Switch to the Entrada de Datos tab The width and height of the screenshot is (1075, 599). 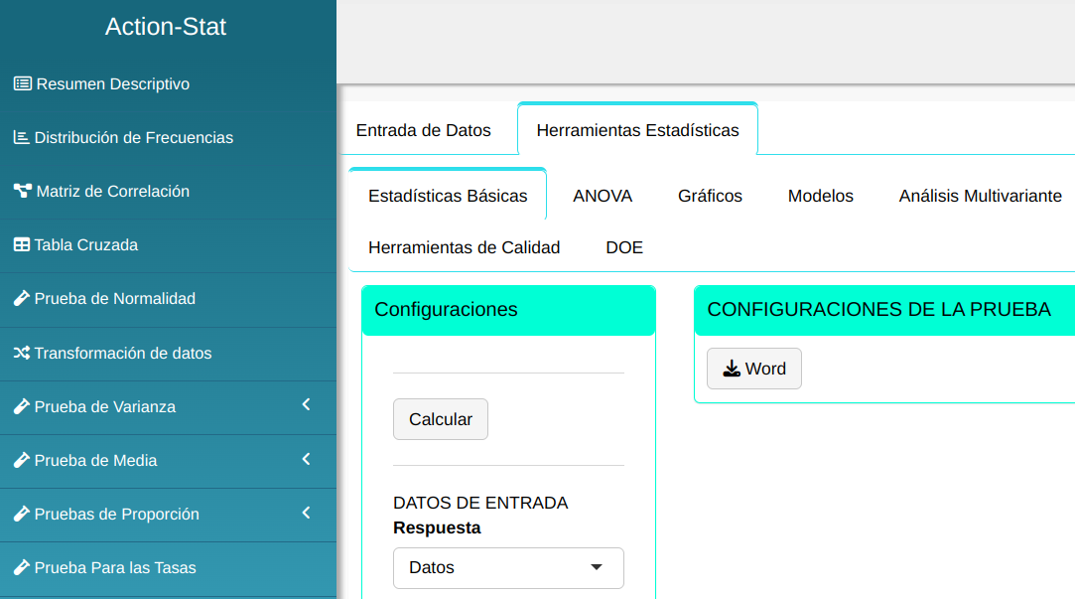424,130
